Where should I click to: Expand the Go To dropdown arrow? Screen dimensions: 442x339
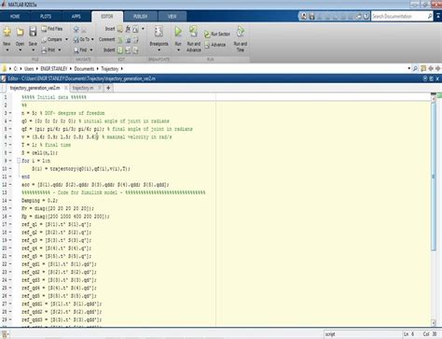point(92,39)
